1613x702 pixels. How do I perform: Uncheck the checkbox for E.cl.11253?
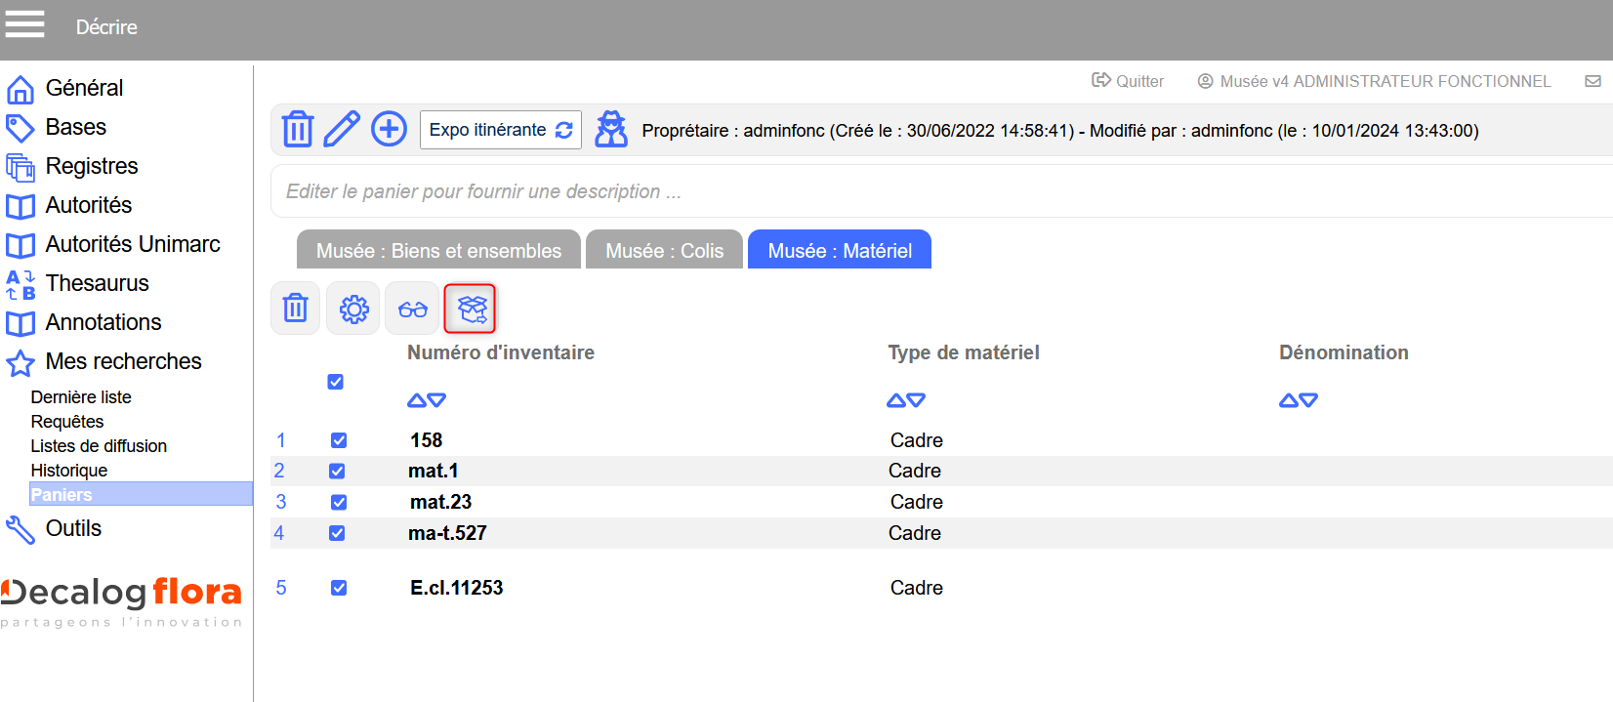[x=339, y=588]
